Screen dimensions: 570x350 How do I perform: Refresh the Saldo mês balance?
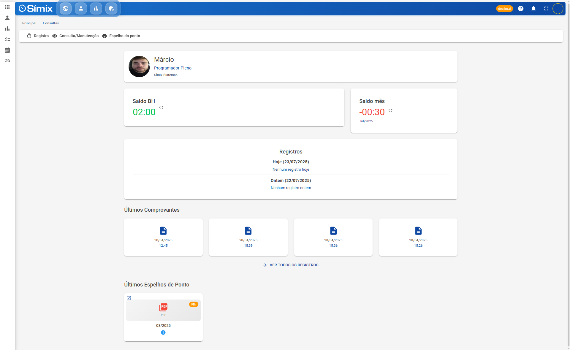point(390,110)
